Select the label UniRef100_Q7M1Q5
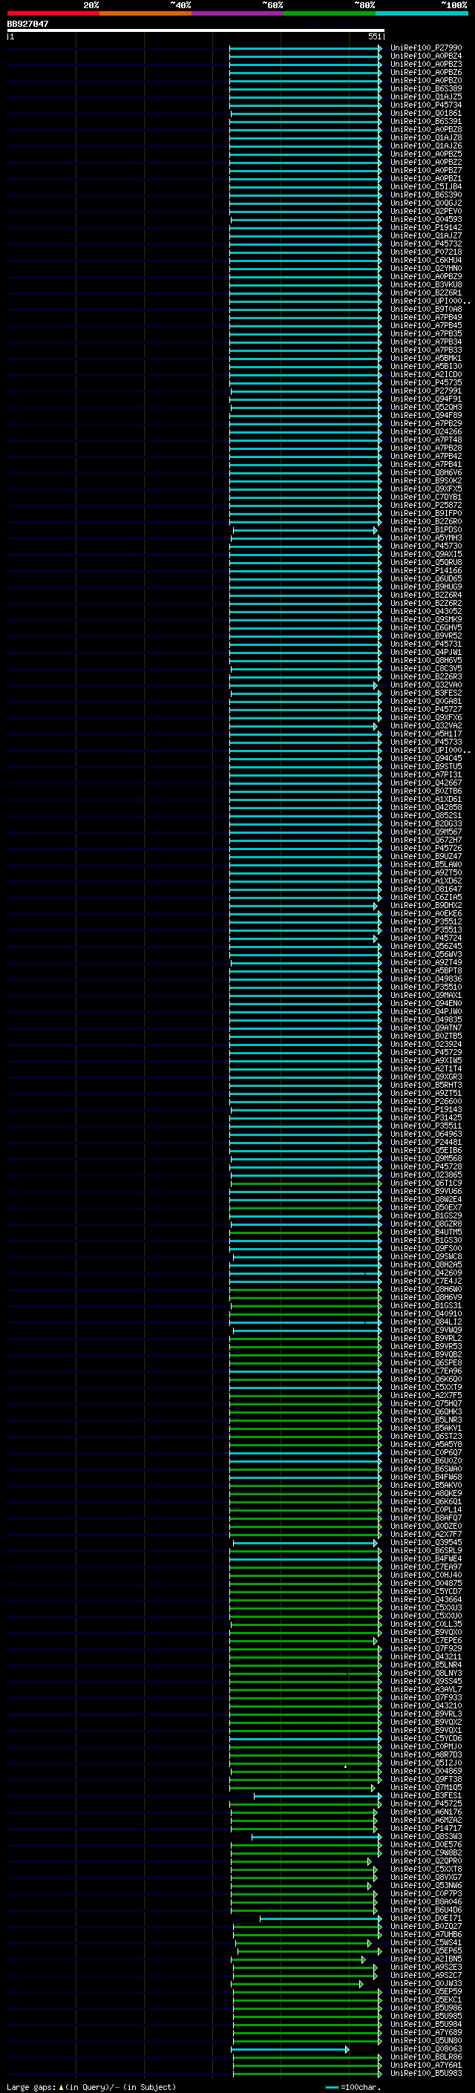Screen dimensions: 475x2093 pyautogui.click(x=426, y=1788)
